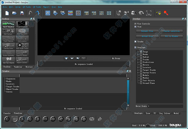This screenshot has height=129, width=188.
Task: Click the bracketed selection frame toolbar icon
Action: pyautogui.click(x=149, y=13)
